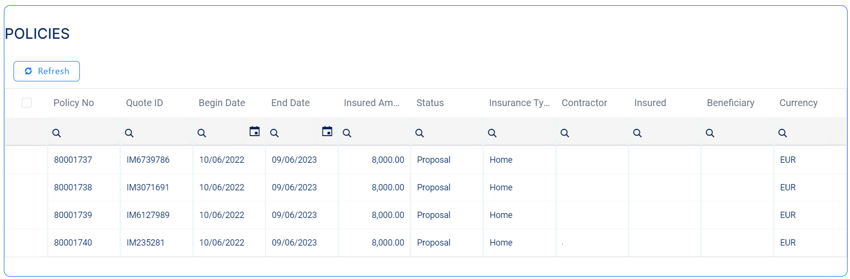Open the End Date calendar picker

[327, 131]
